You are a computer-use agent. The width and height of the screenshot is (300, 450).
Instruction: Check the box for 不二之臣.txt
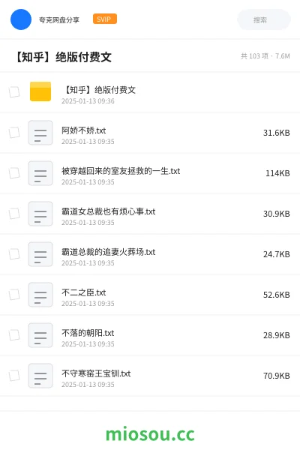coord(14,295)
